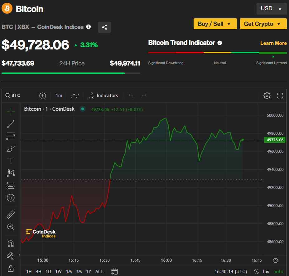Open price scale settings icon
Image resolution: width=289 pixels, height=276 pixels.
pos(275,260)
